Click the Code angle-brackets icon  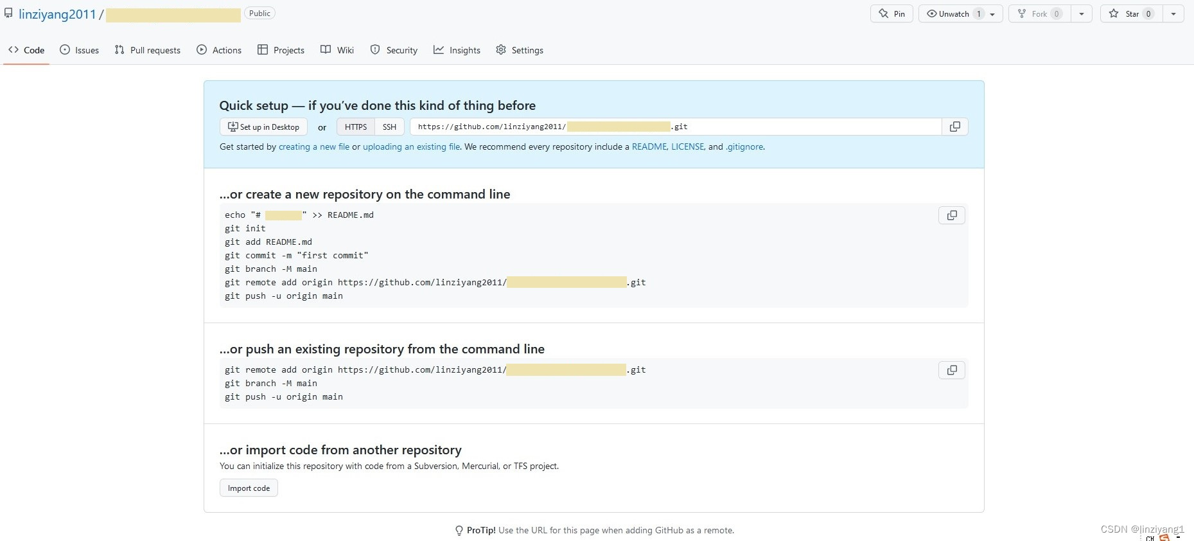(x=13, y=49)
